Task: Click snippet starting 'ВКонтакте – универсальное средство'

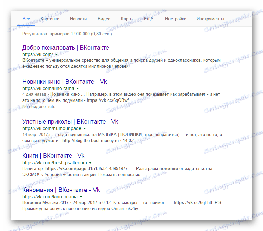Action: (121, 63)
